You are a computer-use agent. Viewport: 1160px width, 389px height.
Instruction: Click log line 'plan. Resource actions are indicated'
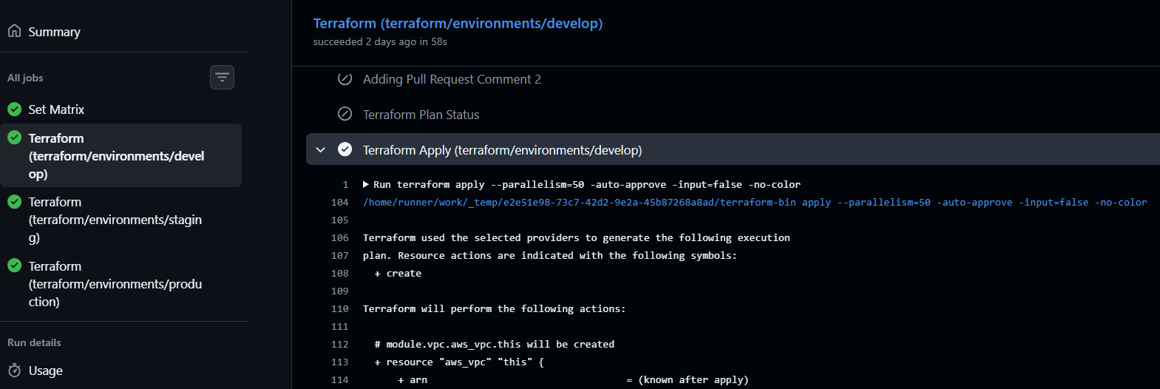pyautogui.click(x=549, y=256)
